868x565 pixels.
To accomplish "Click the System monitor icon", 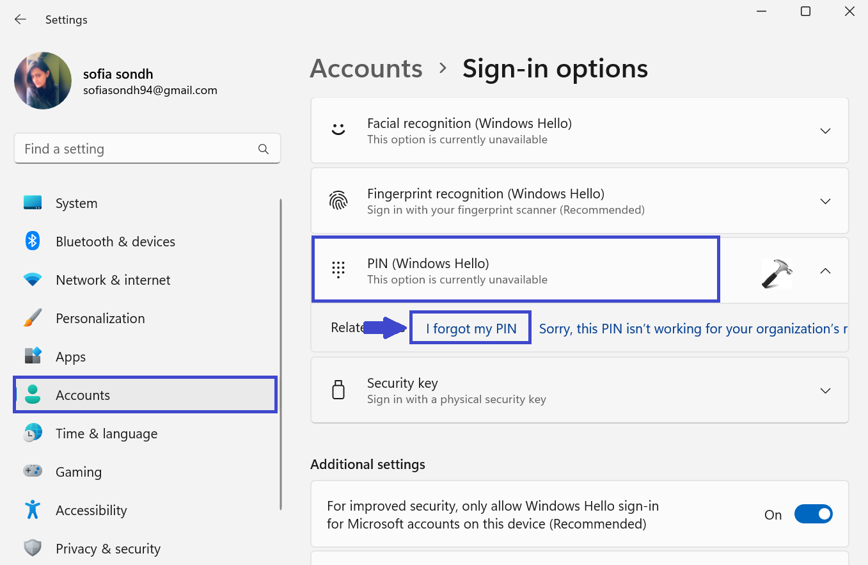I will [x=33, y=203].
